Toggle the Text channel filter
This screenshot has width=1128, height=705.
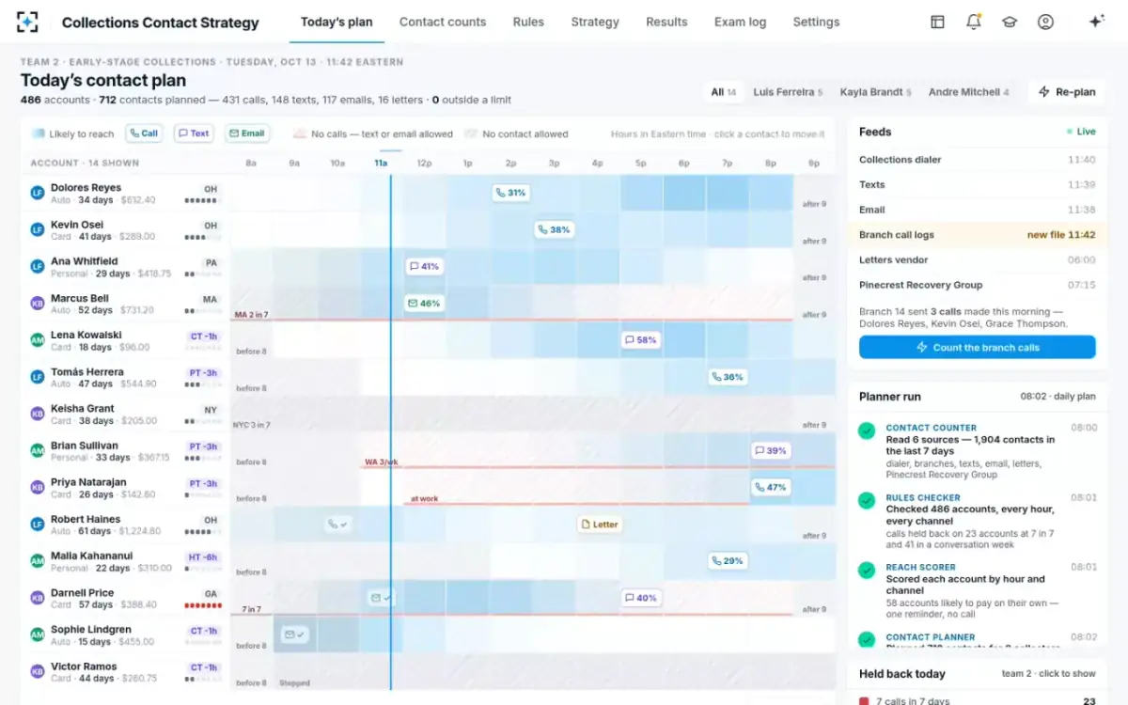194,133
